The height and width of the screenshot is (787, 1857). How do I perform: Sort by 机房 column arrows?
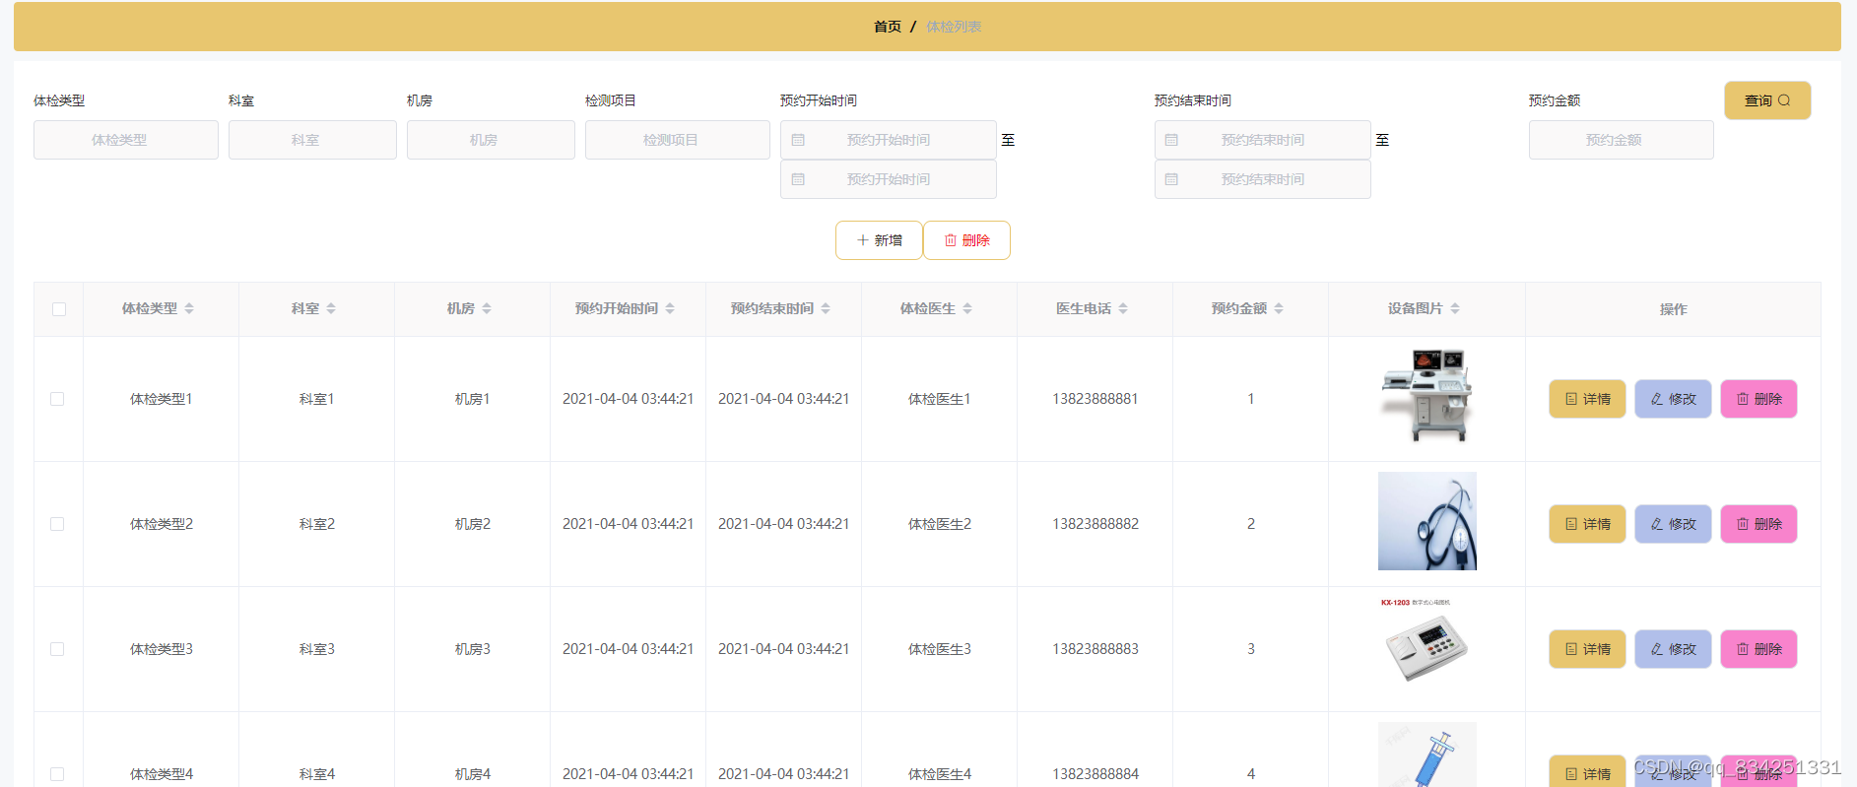point(487,308)
